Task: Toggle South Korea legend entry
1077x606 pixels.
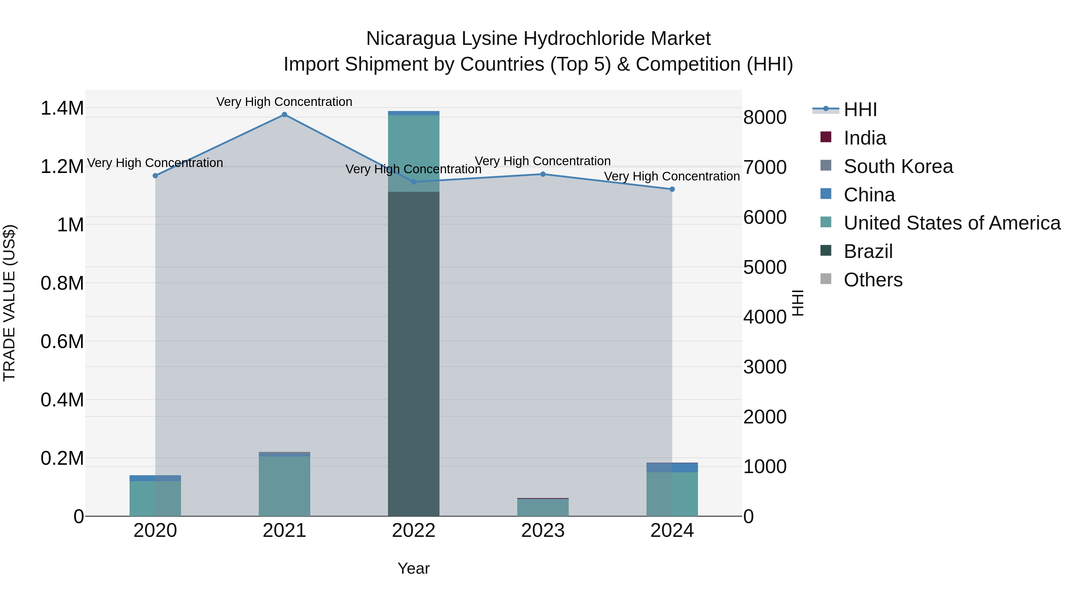Action: (886, 166)
